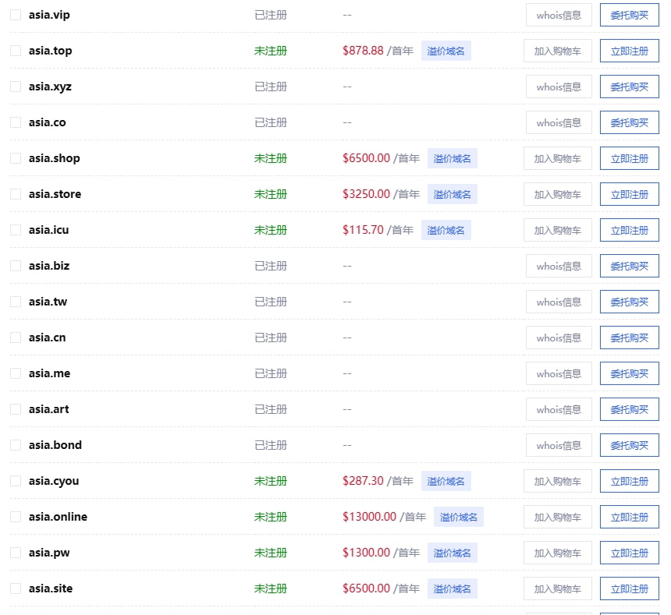The width and height of the screenshot is (671, 615).
Task: Click the 溢价域名 tag for asia.cyou
Action: [446, 481]
